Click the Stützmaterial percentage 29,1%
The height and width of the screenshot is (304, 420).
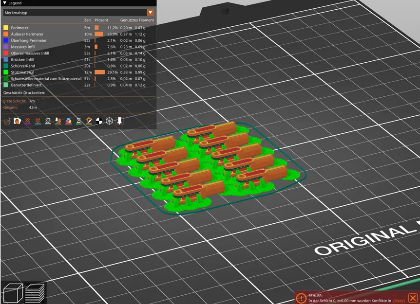click(x=113, y=72)
